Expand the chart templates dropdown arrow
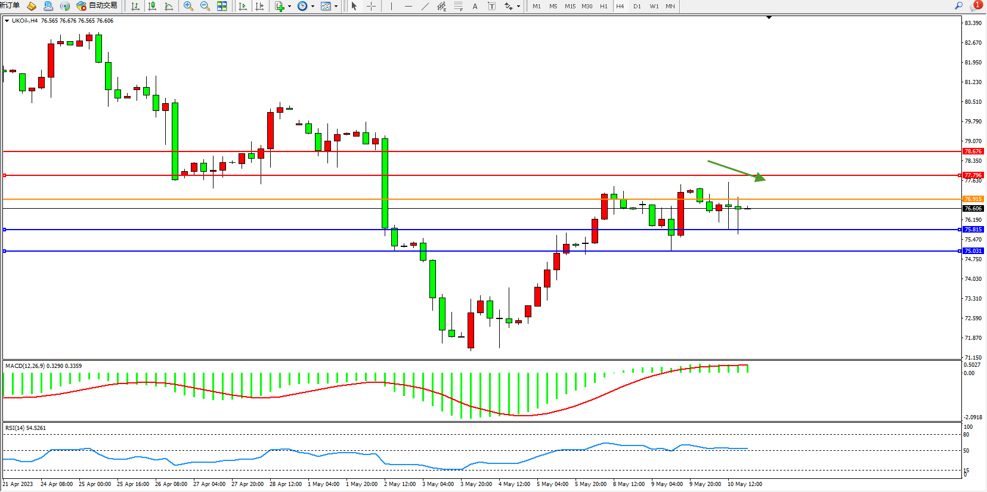Viewport: 987px width, 492px height. coord(336,7)
